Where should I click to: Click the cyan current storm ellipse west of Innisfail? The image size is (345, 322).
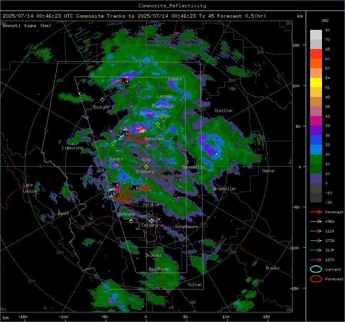click(113, 143)
